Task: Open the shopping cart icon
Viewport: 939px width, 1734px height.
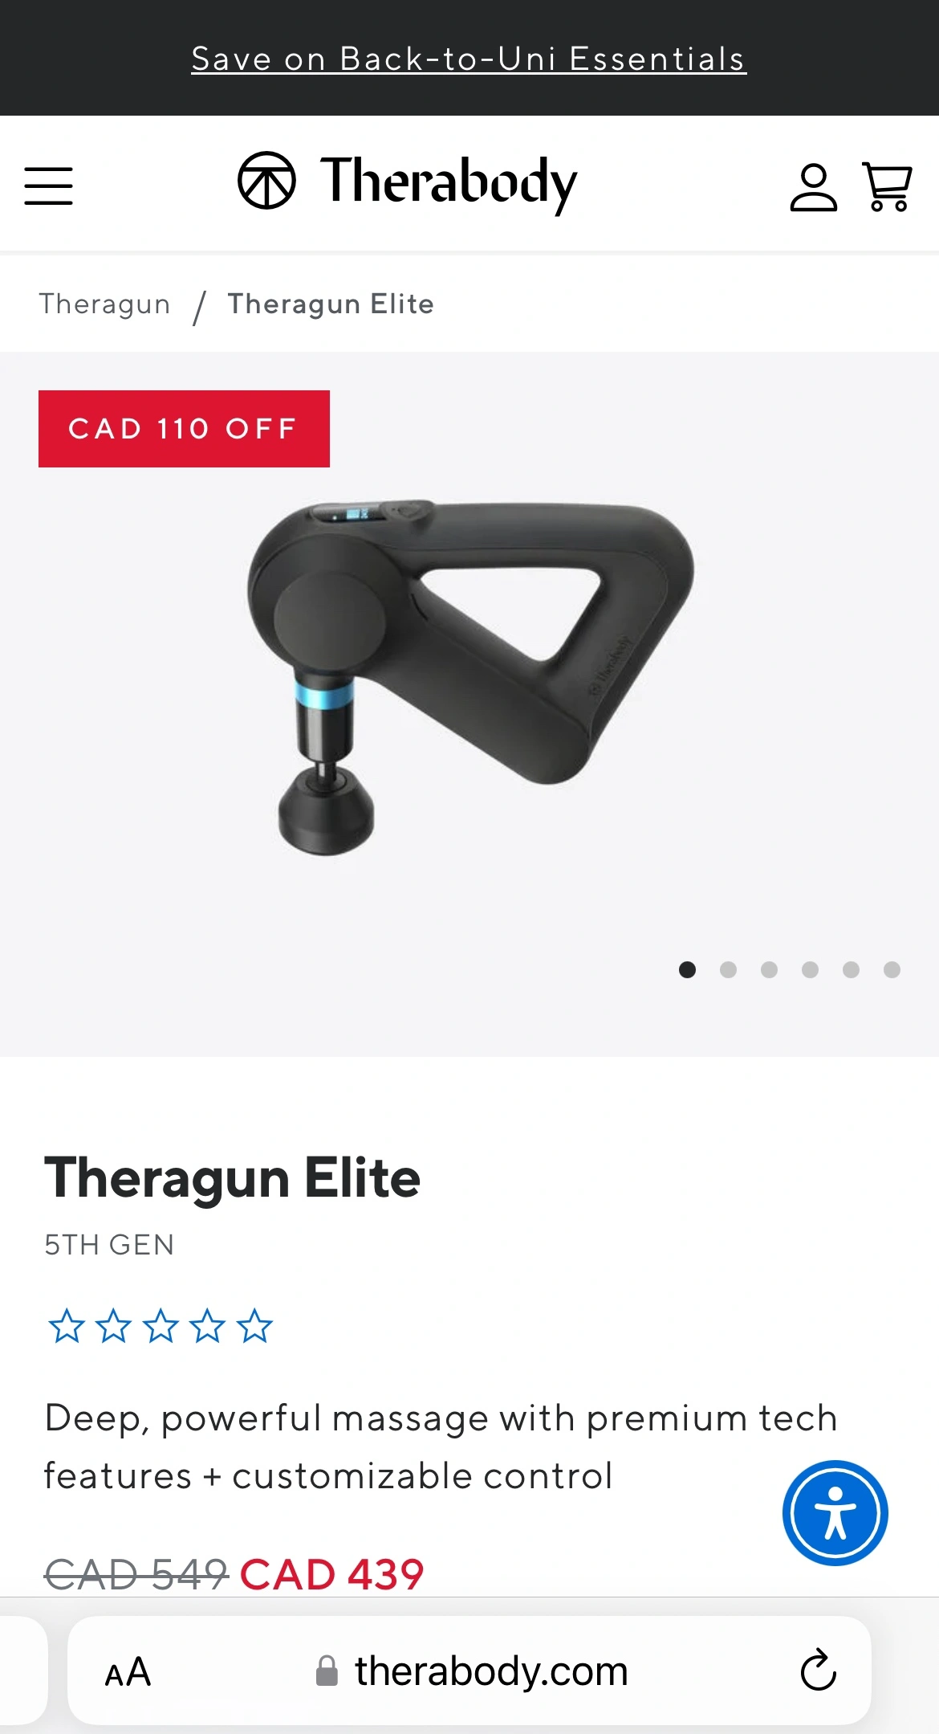Action: coord(887,186)
